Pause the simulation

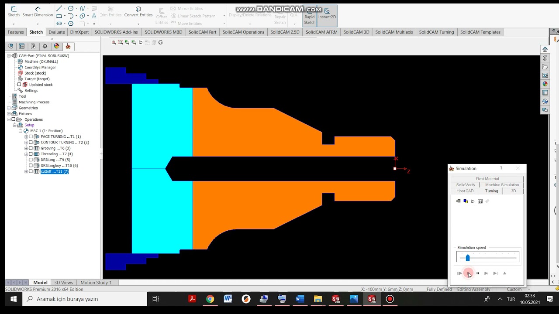coord(477,273)
